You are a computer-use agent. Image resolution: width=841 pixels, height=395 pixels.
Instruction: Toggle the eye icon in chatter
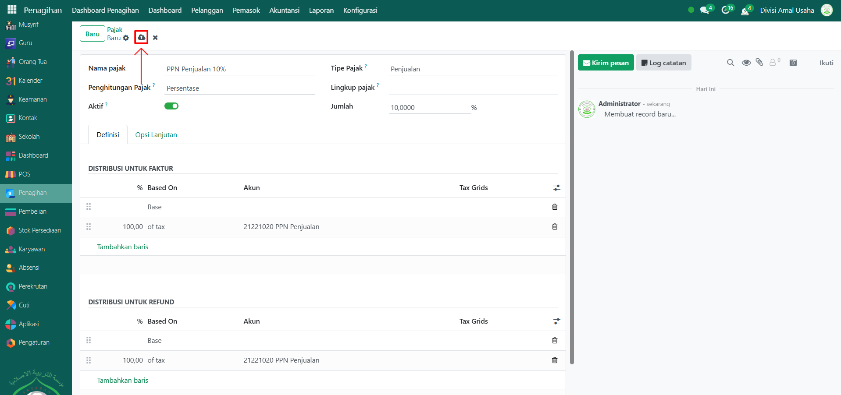(746, 63)
